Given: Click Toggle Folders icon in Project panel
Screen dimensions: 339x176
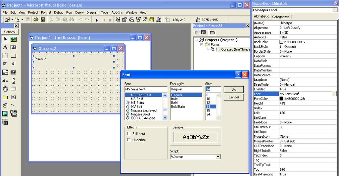Looking at the screenshot, I should [212, 32].
